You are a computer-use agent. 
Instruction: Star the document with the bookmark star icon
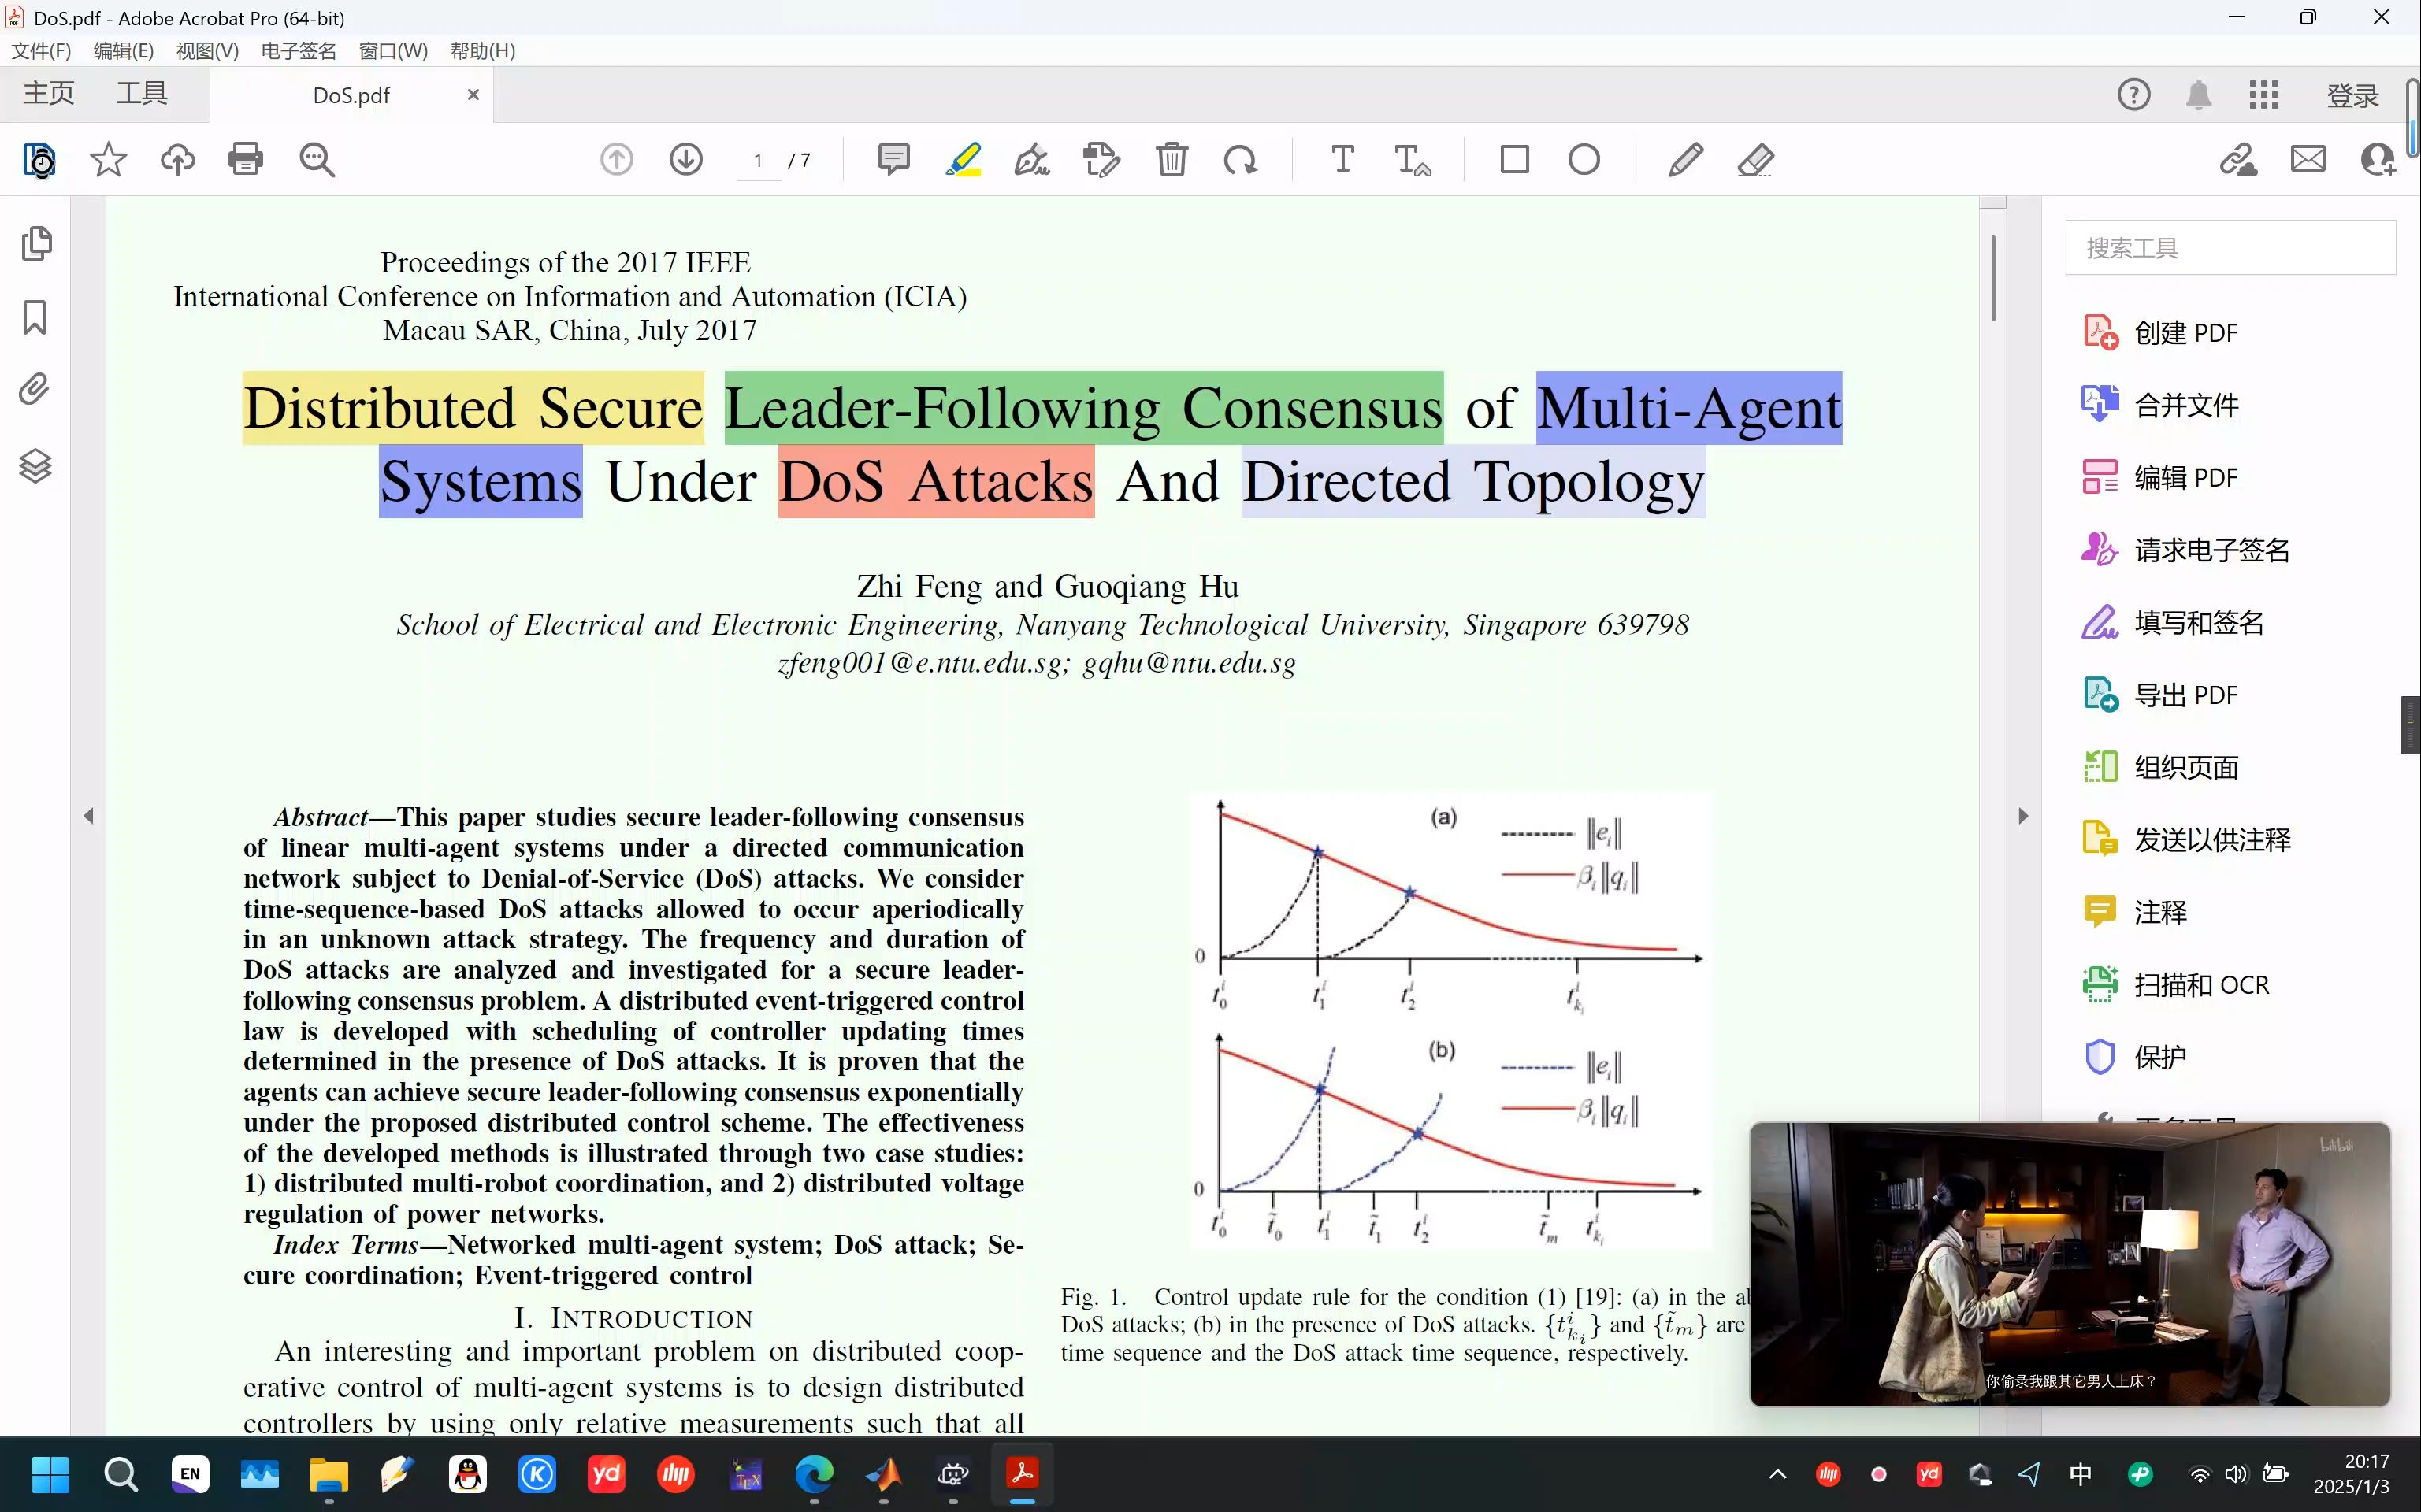point(108,160)
